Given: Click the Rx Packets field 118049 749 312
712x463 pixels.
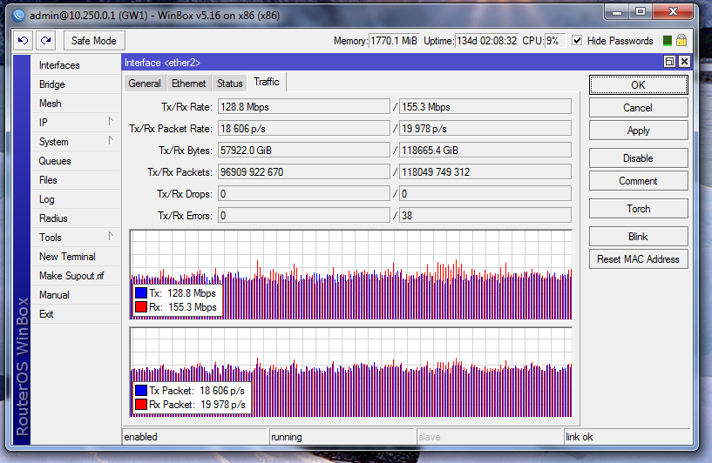Looking at the screenshot, I should (x=485, y=171).
